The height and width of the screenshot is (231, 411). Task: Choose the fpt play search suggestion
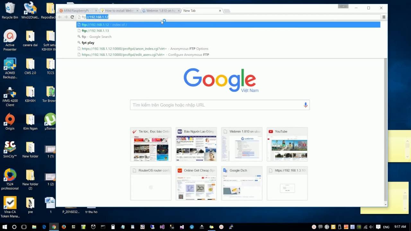coord(228,43)
